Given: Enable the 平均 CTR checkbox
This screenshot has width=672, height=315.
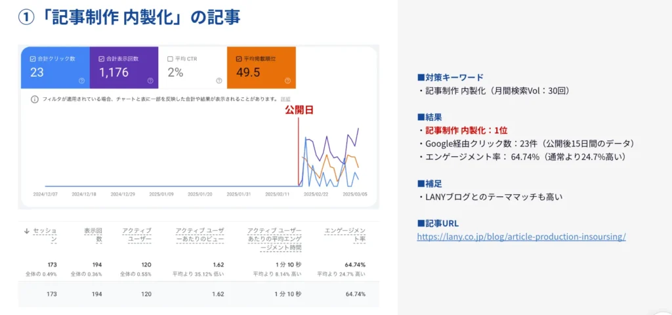Looking at the screenshot, I should click(170, 58).
